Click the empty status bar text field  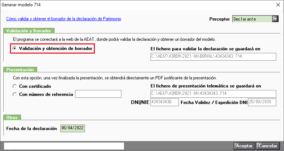coord(64,146)
